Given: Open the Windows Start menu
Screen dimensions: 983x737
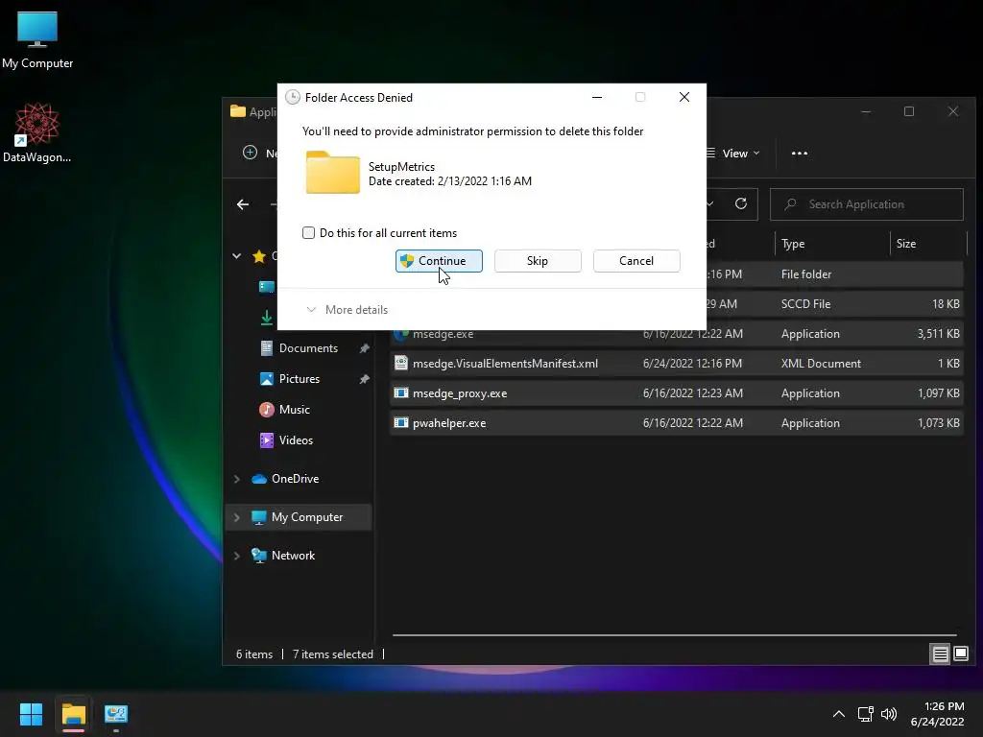Looking at the screenshot, I should [31, 714].
